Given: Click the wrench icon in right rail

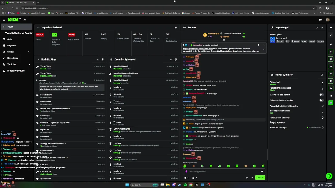Looking at the screenshot, I should tap(331, 88).
